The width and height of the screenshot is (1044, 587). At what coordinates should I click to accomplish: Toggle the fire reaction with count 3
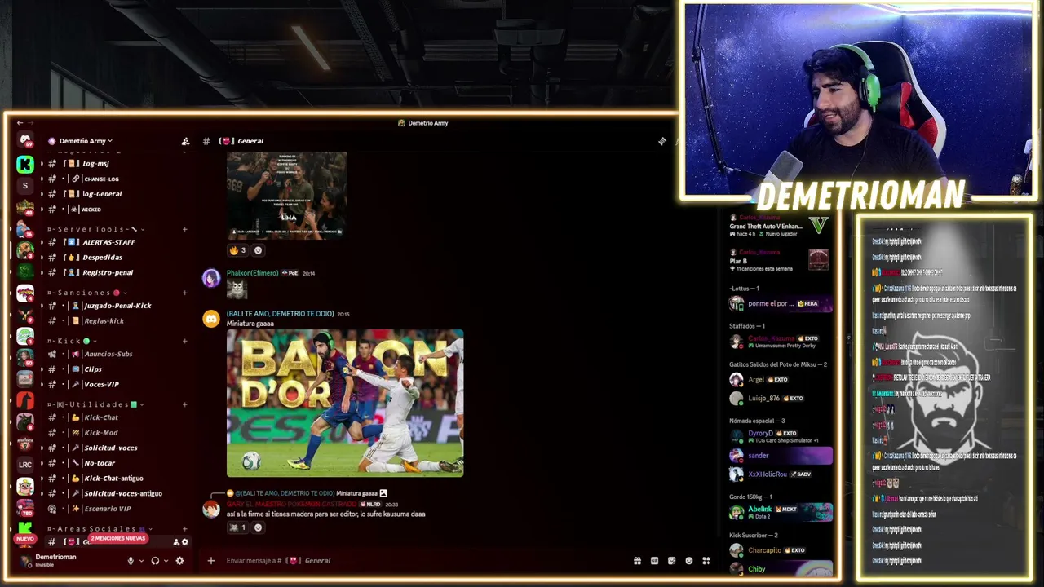237,250
